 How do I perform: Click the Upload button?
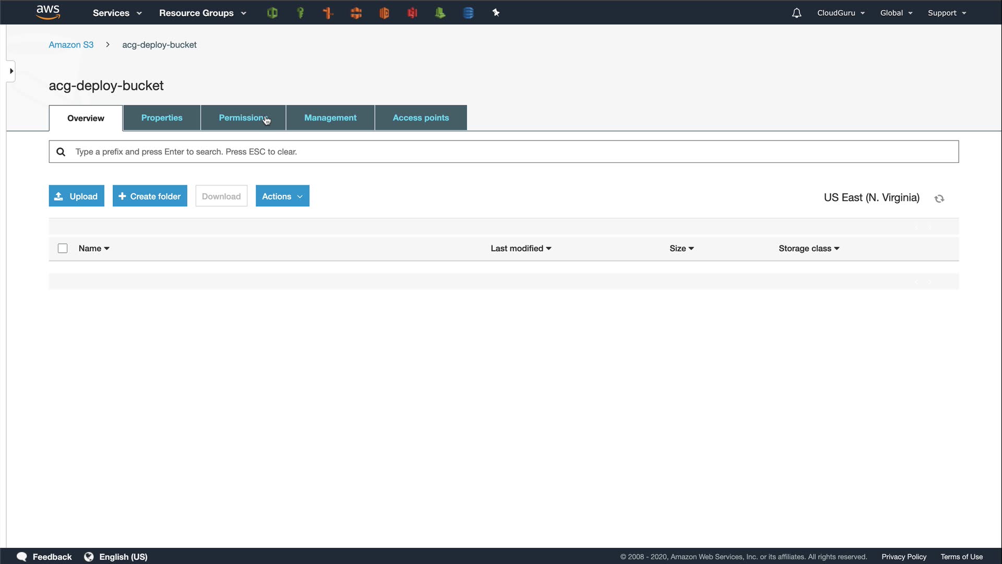tap(77, 196)
